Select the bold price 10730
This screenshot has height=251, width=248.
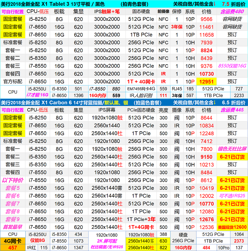(x=206, y=74)
